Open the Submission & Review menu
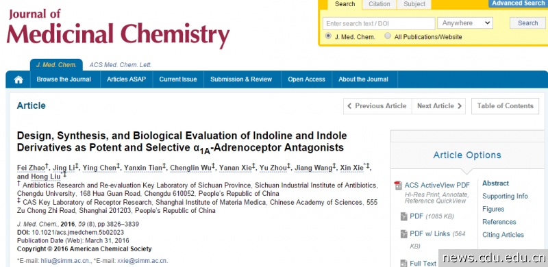 (x=241, y=79)
